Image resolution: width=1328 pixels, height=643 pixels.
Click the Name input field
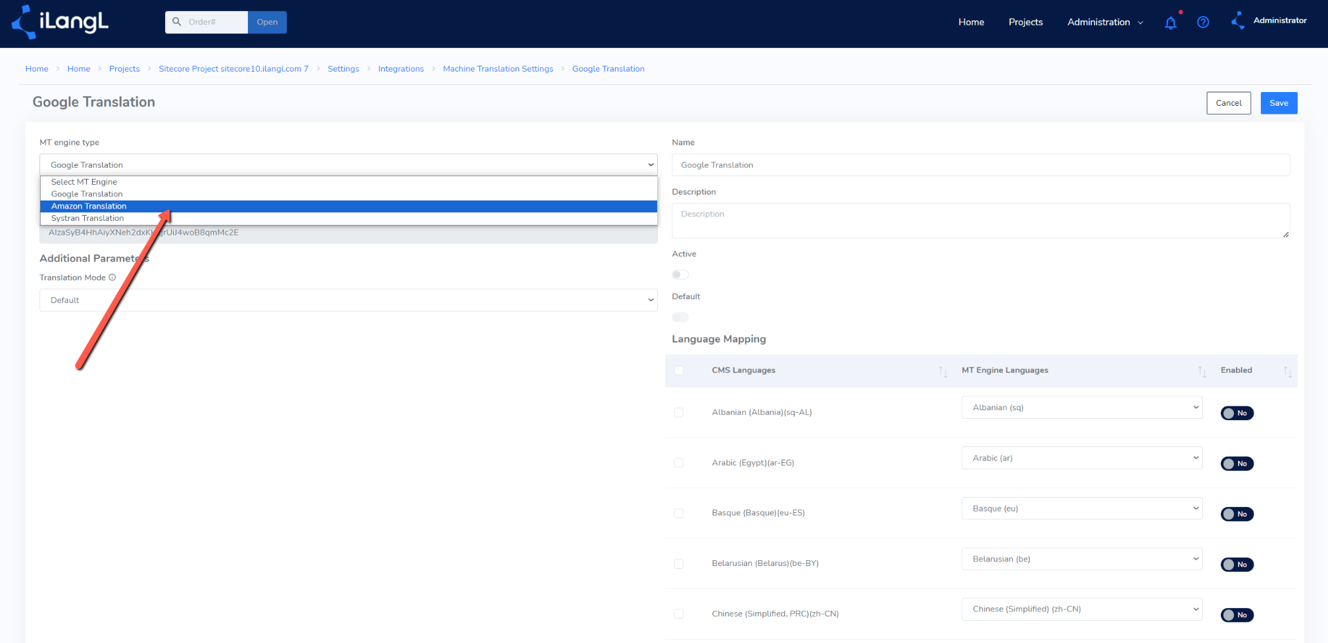click(x=981, y=165)
